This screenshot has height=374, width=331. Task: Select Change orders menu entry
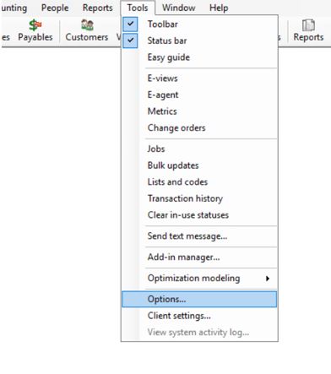click(199, 128)
